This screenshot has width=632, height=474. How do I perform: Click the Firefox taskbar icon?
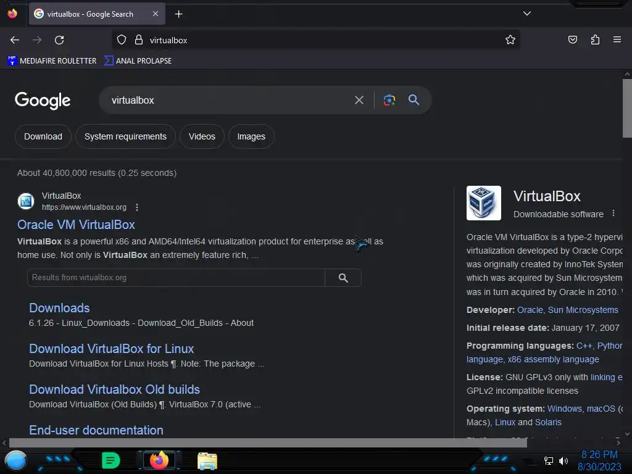[159, 460]
